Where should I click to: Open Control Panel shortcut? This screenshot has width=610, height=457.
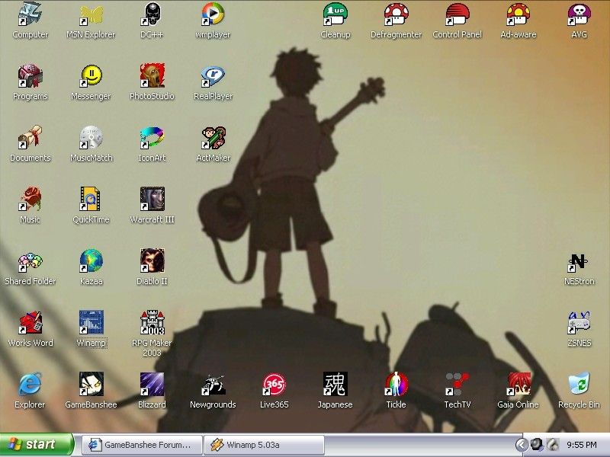[457, 14]
